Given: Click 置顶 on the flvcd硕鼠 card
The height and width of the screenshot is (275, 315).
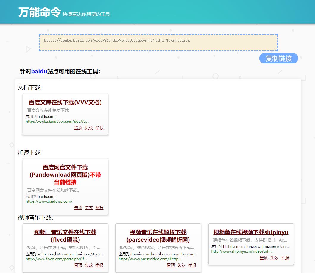Looking at the screenshot, I should coord(78,265).
